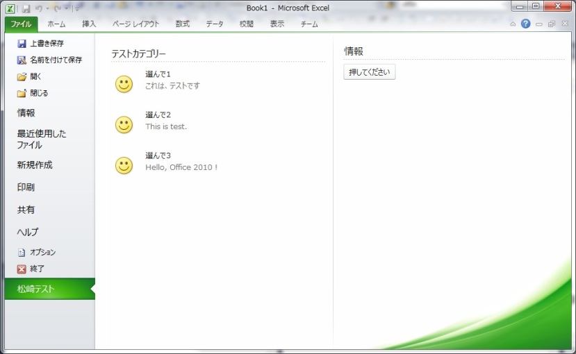The image size is (576, 354).
Task: Minimize the Excel application window
Action: point(520,6)
